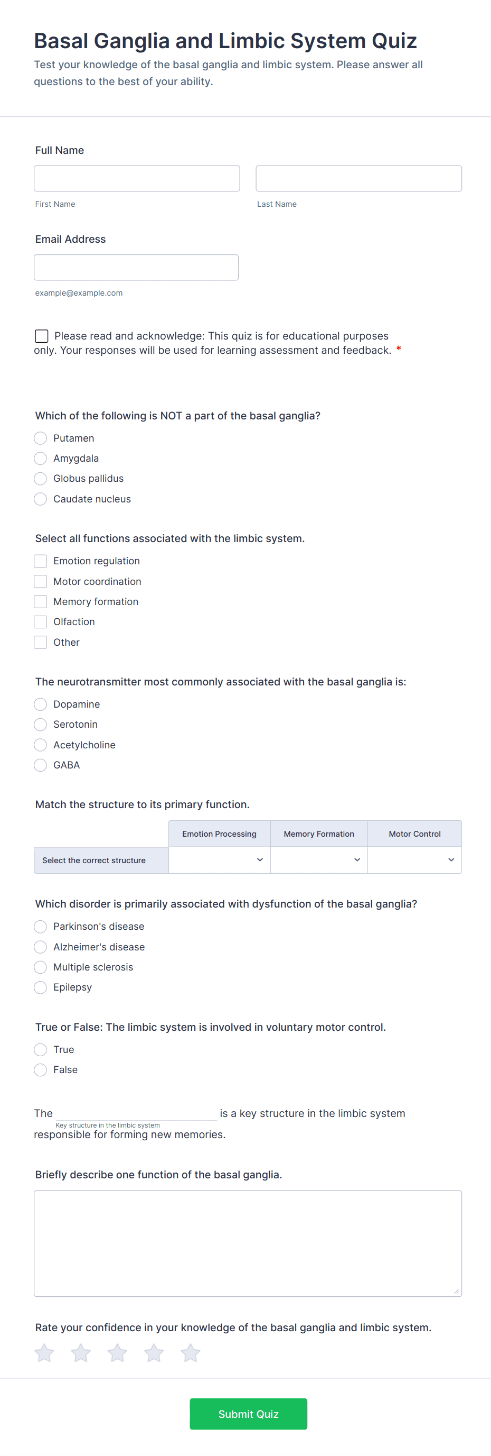Enable the Memory formation checkbox
This screenshot has height=1456, width=491.
40,601
